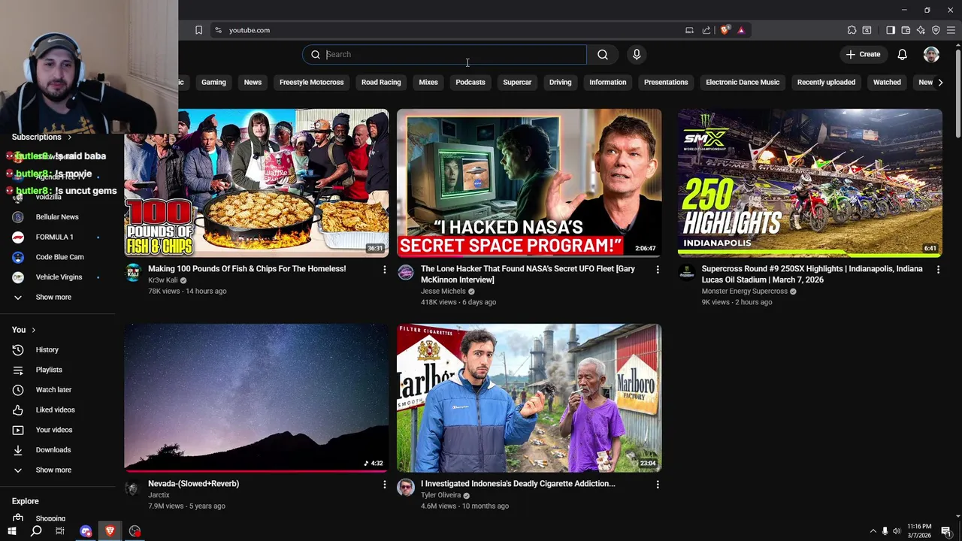
Task: Open the Supercross 250 Highlights thumbnail
Action: tap(809, 183)
